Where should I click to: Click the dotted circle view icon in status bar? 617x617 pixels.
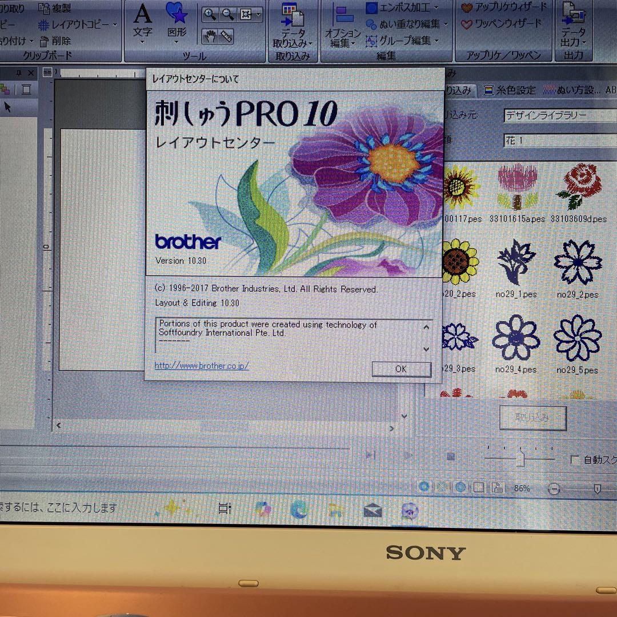(x=442, y=487)
